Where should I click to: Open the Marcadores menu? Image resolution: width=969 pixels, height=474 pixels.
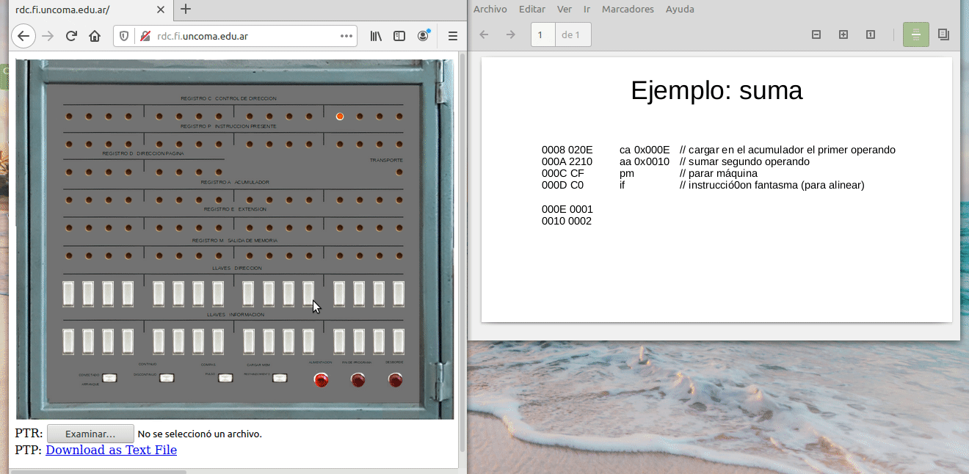(628, 10)
